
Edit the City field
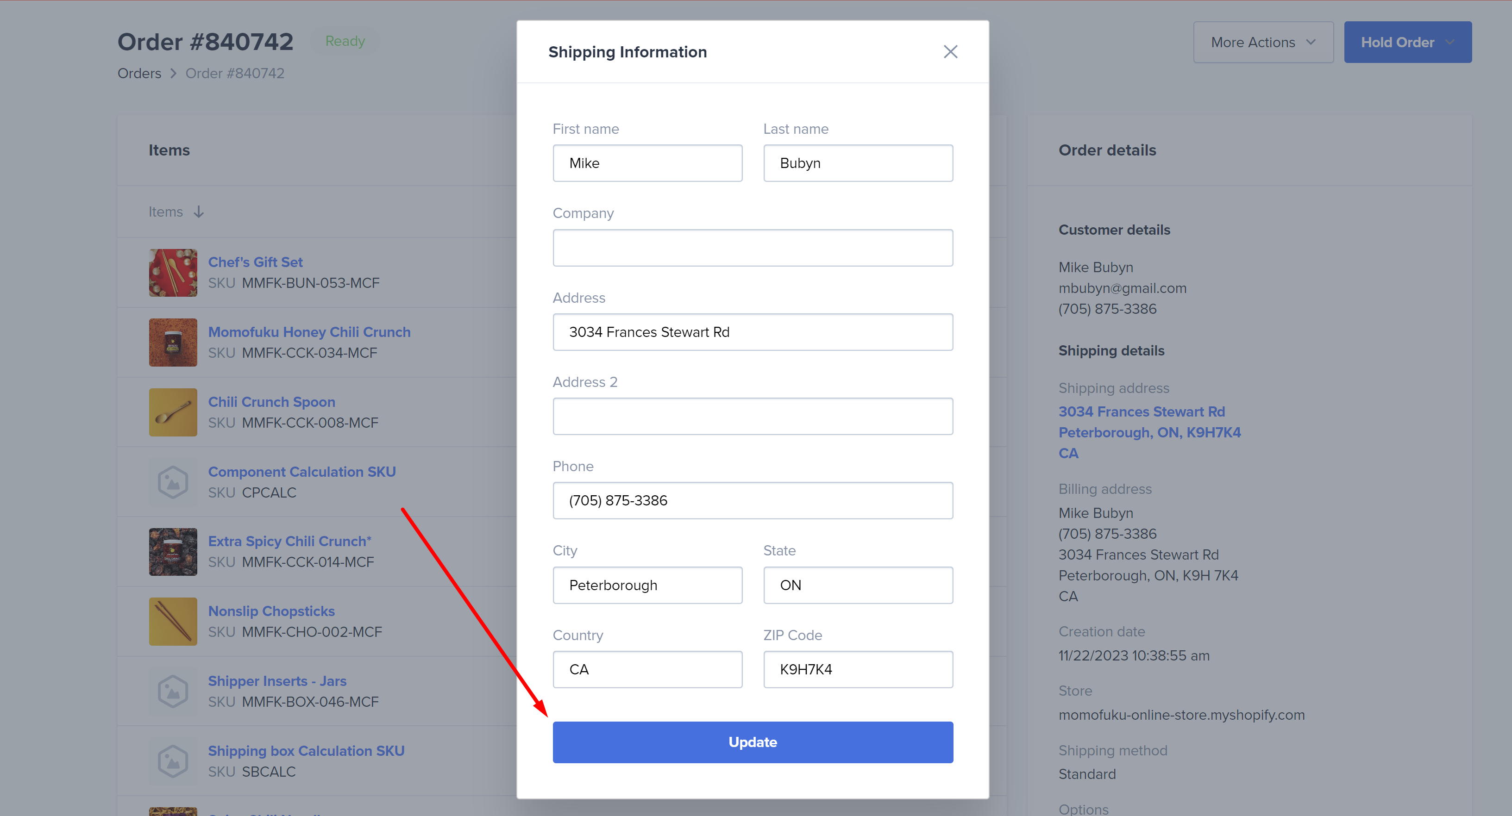click(647, 585)
